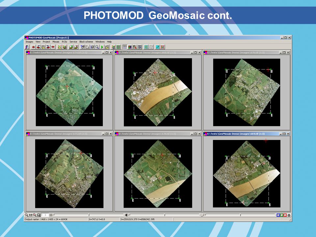Click the red left arrow toolbar icon
This screenshot has width=316, height=237.
point(33,47)
